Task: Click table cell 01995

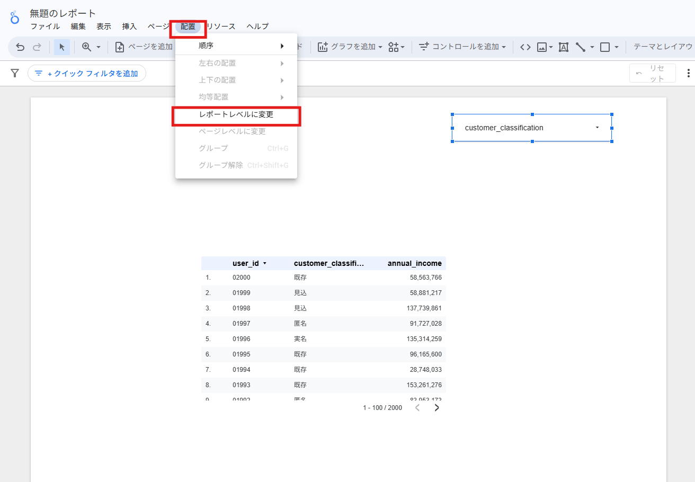Action: click(241, 354)
